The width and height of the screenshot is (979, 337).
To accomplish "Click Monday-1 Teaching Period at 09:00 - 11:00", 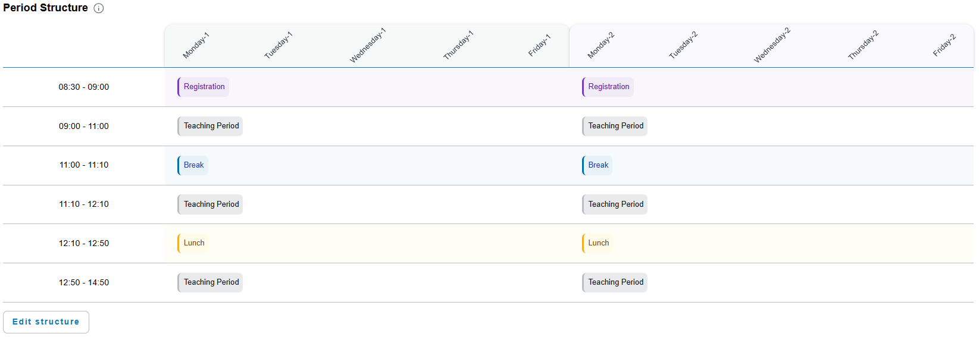I will pyautogui.click(x=210, y=126).
